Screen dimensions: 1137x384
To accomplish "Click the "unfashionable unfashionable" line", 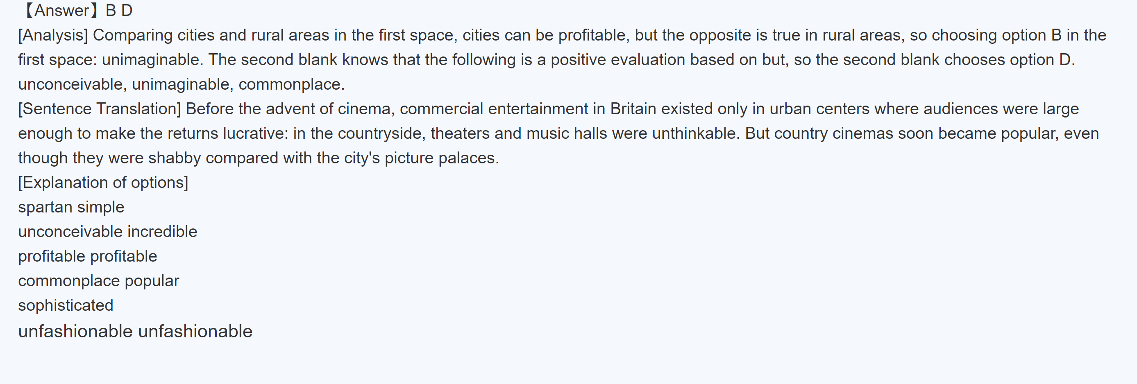I will tap(135, 332).
